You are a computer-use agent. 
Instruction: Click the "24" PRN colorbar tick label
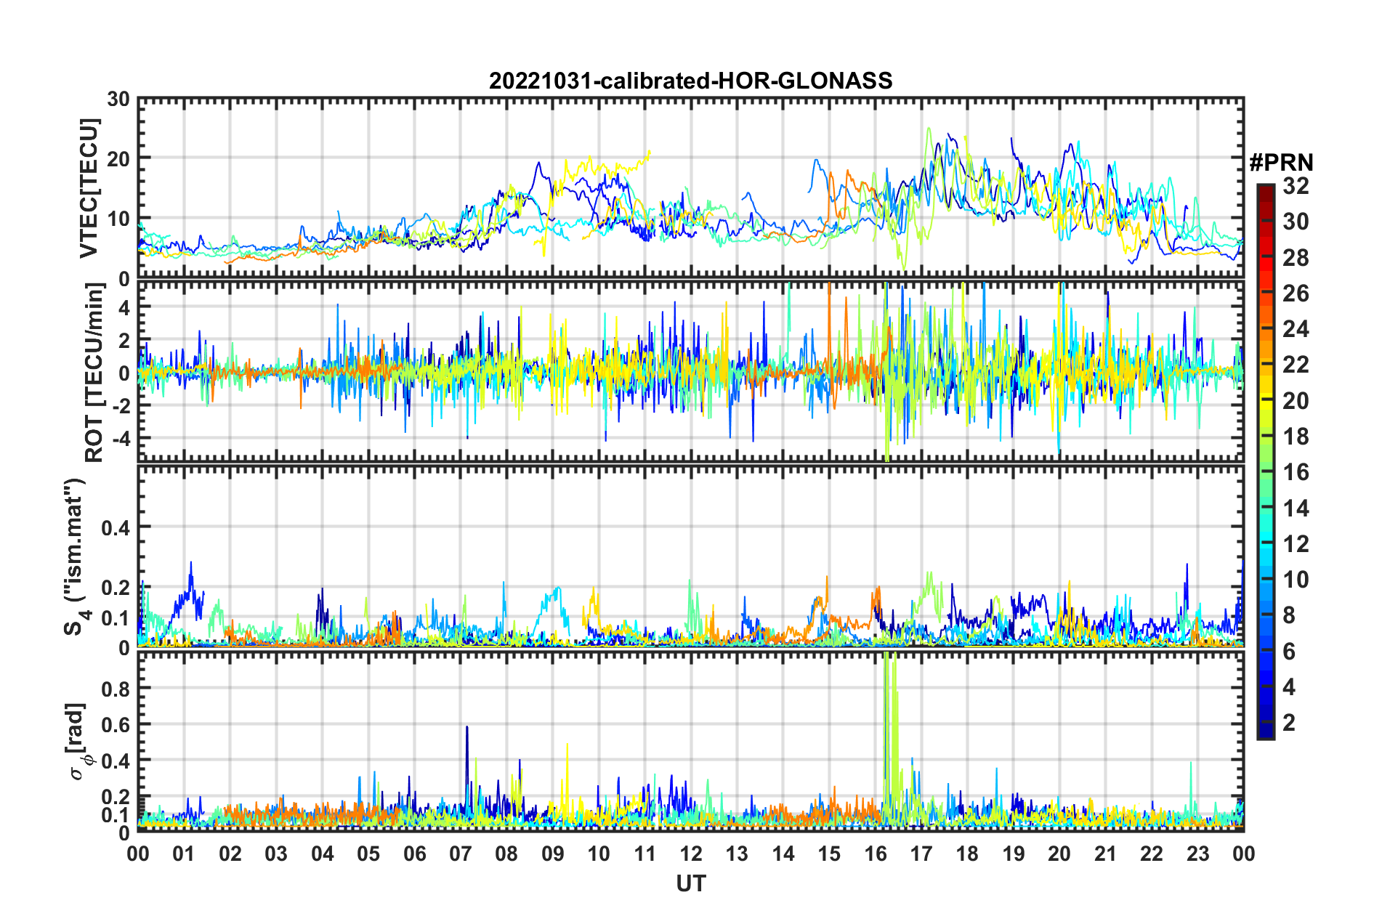pyautogui.click(x=1296, y=329)
